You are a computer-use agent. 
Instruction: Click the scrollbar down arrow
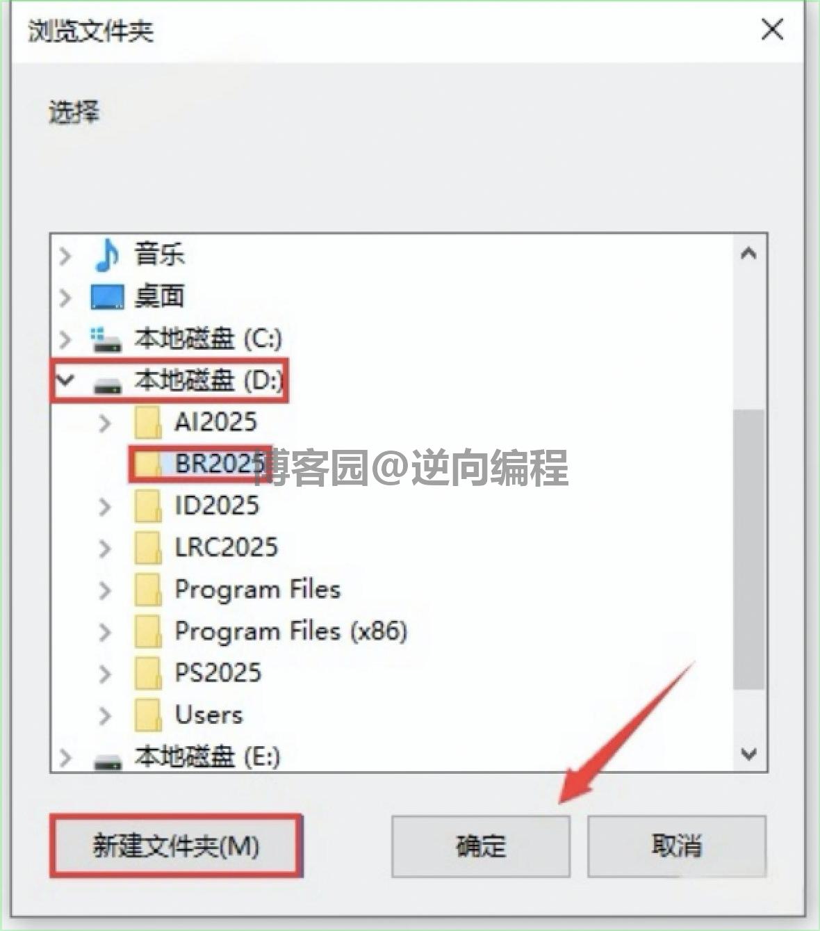pos(749,754)
